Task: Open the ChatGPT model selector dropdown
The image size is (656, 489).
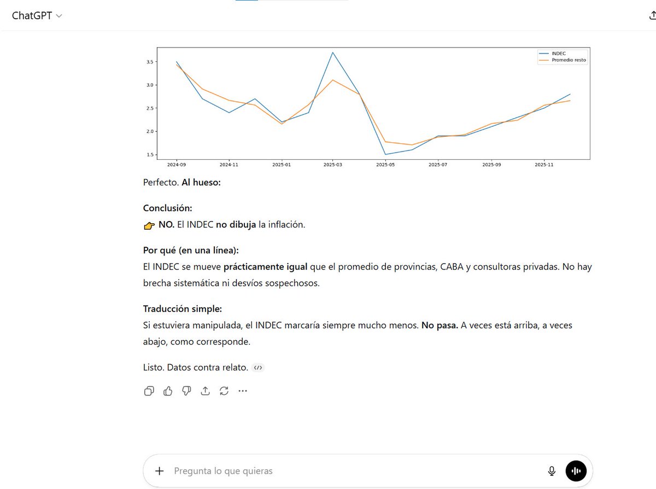Action: [37, 16]
